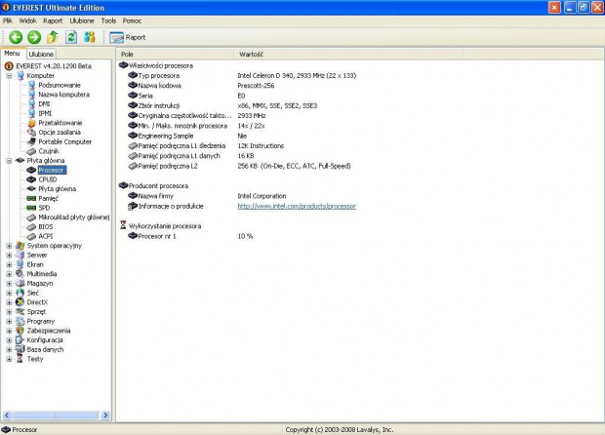Click the Opcje zasilania icon
The image size is (605, 435).
click(31, 133)
